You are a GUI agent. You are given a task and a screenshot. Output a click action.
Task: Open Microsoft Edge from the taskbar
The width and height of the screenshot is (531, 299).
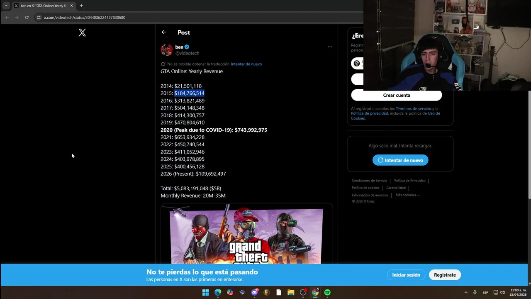tap(218, 292)
